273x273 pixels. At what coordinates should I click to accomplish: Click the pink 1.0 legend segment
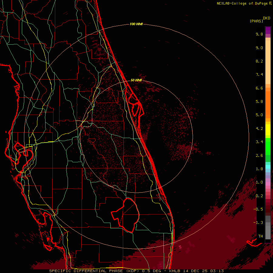click(268, 183)
